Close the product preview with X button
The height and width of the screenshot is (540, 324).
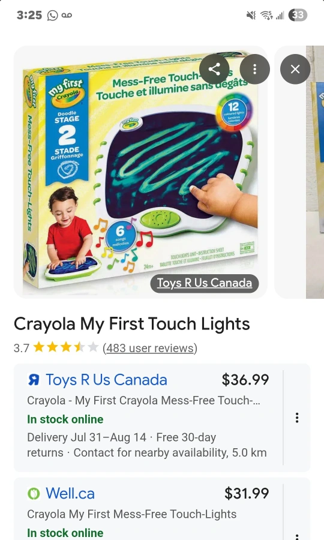(x=295, y=69)
